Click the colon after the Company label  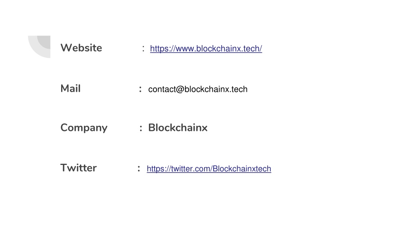tap(141, 128)
